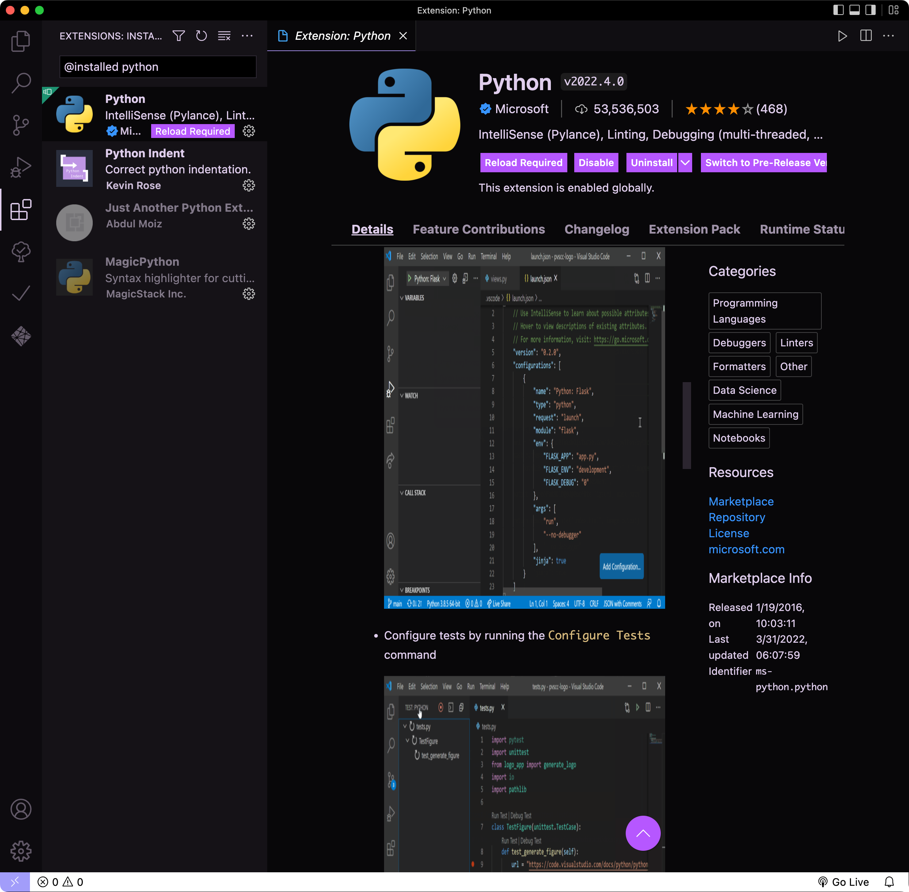Select the Linters category
Image resolution: width=909 pixels, height=892 pixels.
797,343
